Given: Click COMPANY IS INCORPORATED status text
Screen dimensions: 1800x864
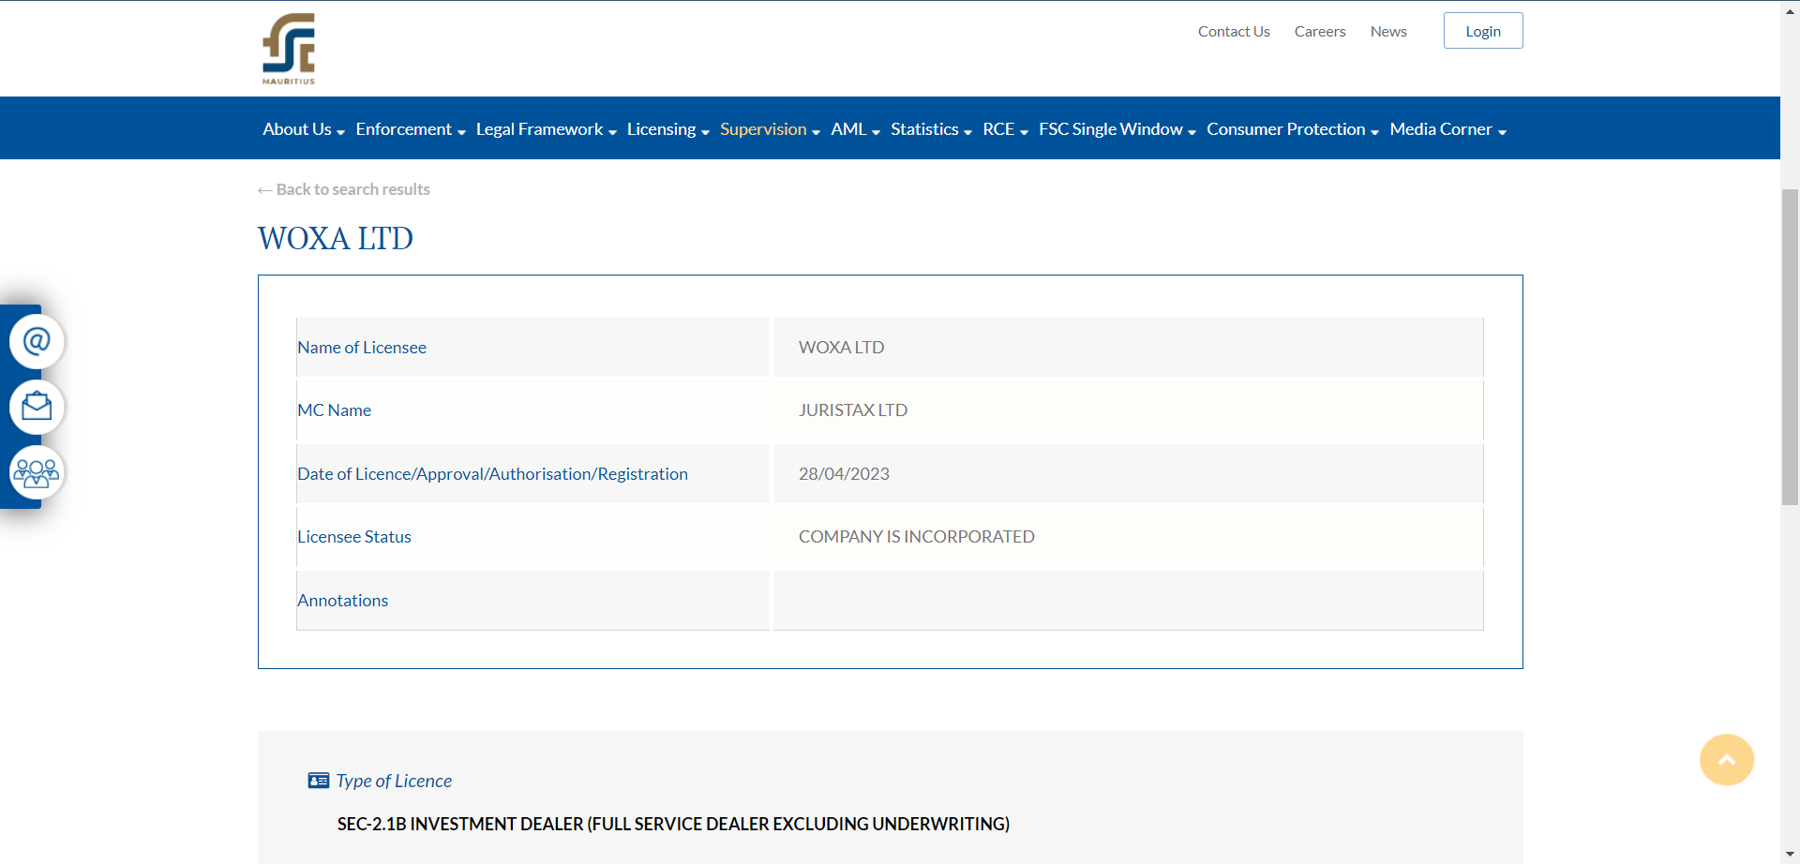Looking at the screenshot, I should [x=917, y=537].
